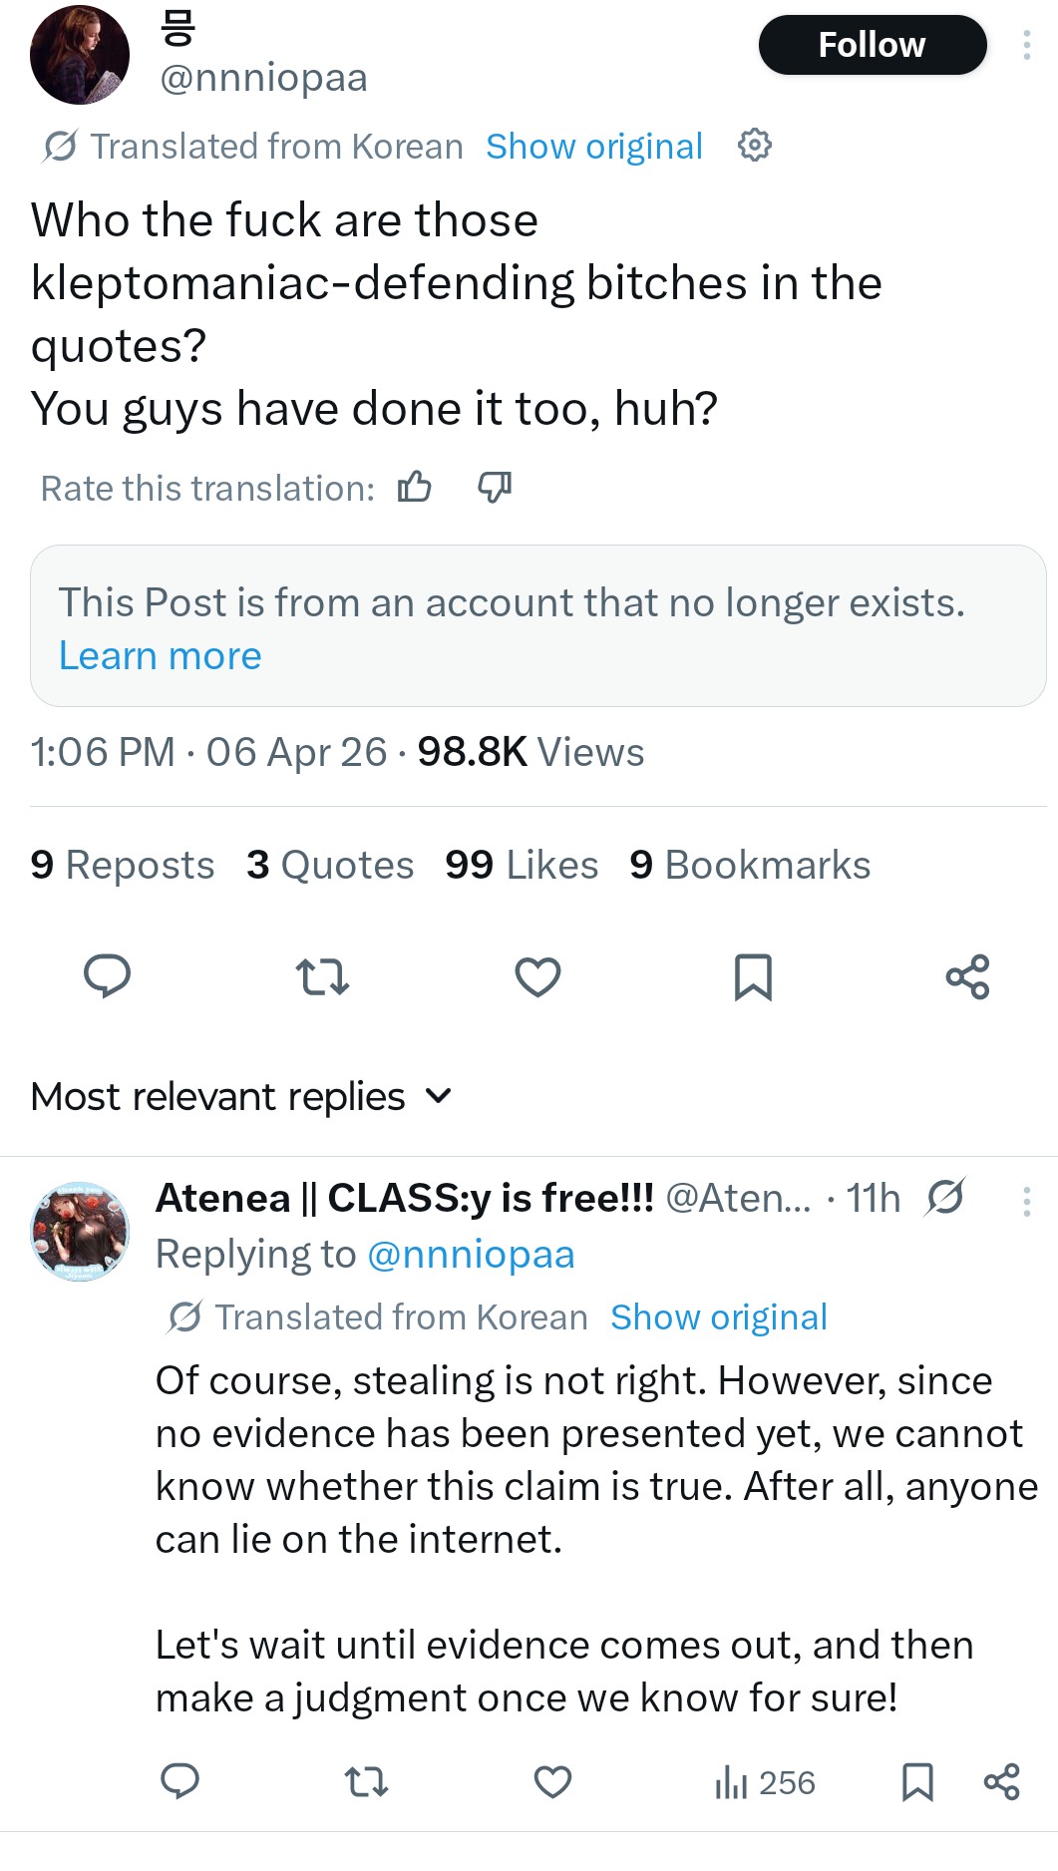Open more options menu on main post
The image size is (1058, 1871).
1026,45
